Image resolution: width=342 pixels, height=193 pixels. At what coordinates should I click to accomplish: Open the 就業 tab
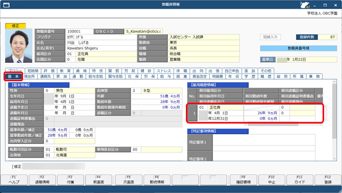click(182, 77)
